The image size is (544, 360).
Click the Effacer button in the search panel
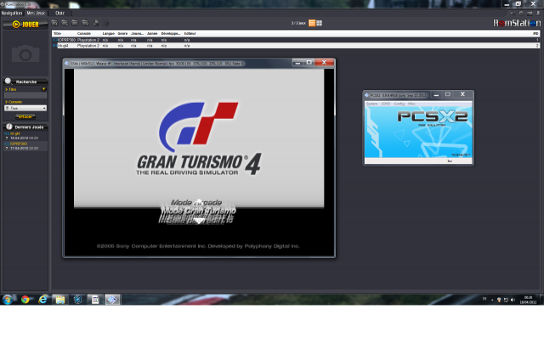25,117
